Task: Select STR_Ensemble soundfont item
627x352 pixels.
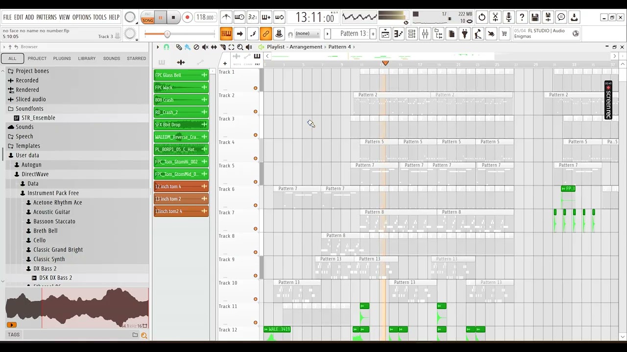Action: [x=38, y=118]
